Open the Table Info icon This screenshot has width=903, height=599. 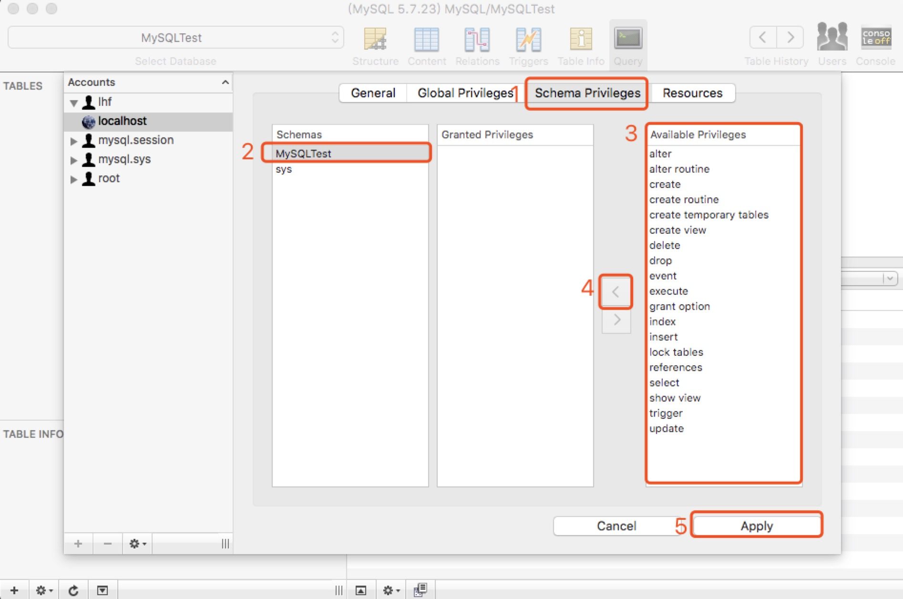coord(581,40)
